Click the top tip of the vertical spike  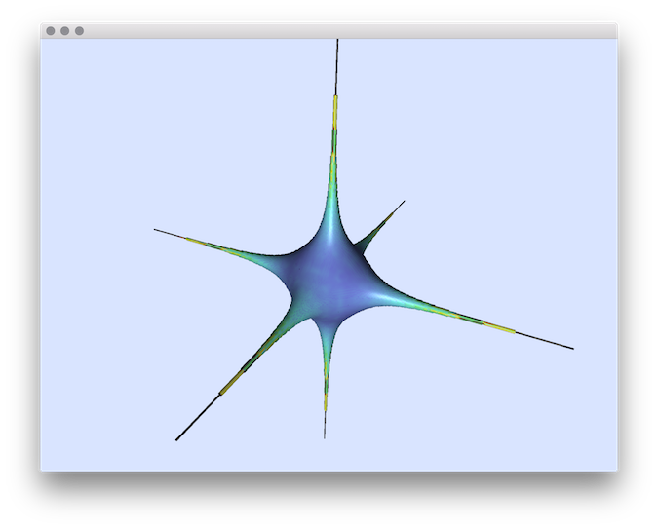[x=337, y=42]
